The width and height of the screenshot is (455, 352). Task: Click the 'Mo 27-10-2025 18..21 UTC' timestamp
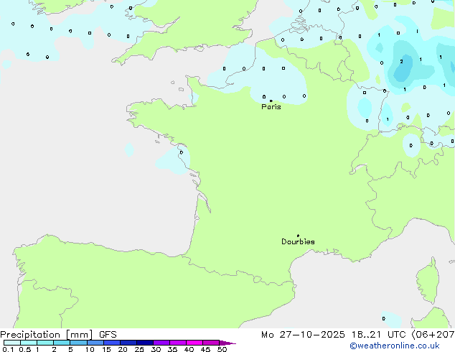coord(333,335)
